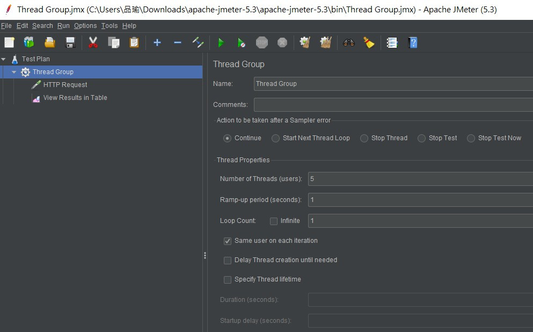Collapse all nodes with minus icon
The height and width of the screenshot is (332, 533).
(178, 42)
